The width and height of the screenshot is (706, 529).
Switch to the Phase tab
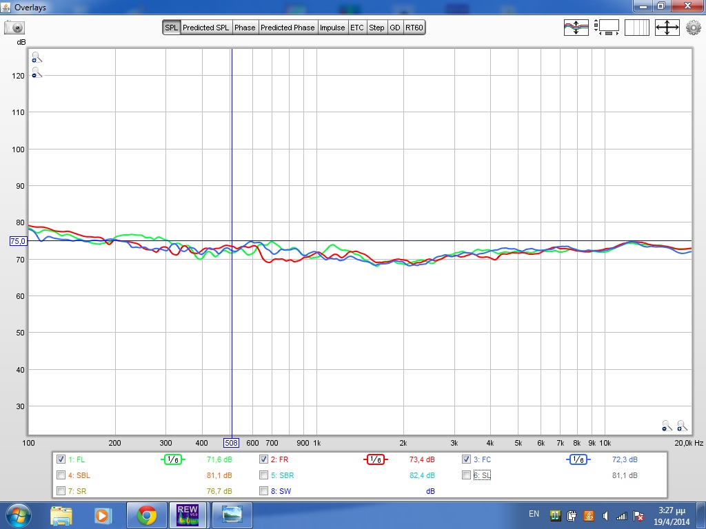click(245, 28)
